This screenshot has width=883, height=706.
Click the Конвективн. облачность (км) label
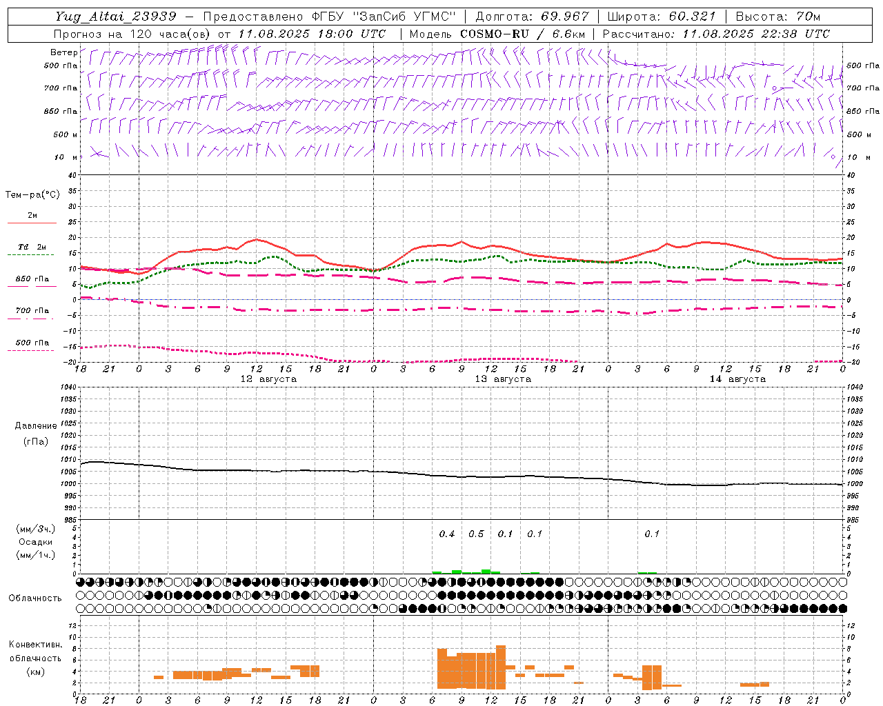pyautogui.click(x=35, y=658)
